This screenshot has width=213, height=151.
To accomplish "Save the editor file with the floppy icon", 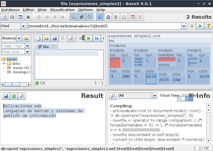I will (55, 38).
